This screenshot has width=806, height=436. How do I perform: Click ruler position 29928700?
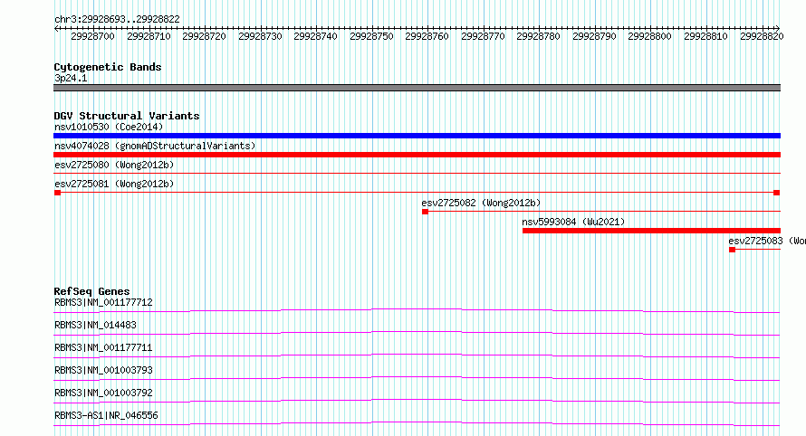tap(92, 36)
